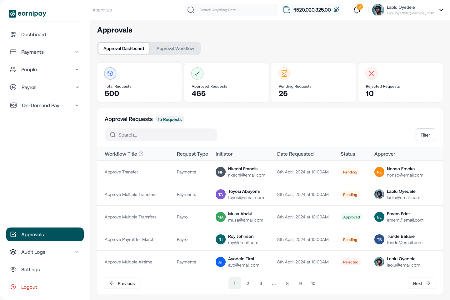This screenshot has width=450, height=300.
Task: Click the Approved status badge for Musa Abdul
Action: 352,217
